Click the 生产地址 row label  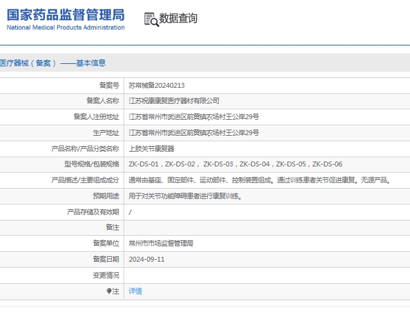click(x=106, y=133)
